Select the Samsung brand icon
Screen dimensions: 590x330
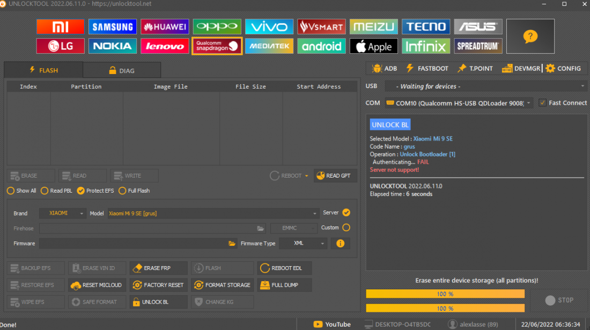(113, 27)
